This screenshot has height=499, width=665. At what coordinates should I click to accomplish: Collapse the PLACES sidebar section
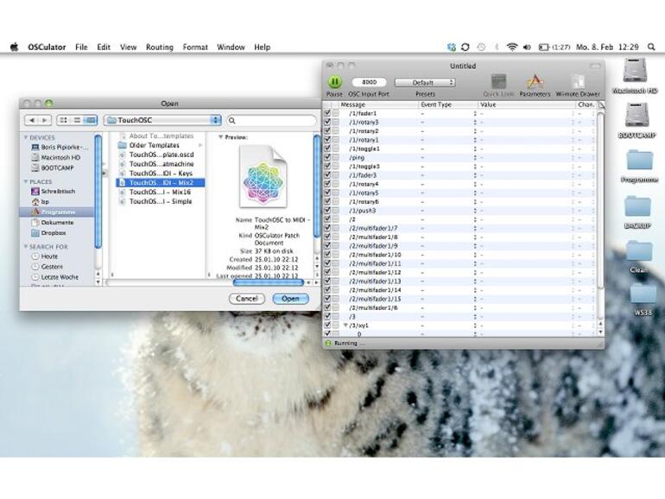click(25, 181)
